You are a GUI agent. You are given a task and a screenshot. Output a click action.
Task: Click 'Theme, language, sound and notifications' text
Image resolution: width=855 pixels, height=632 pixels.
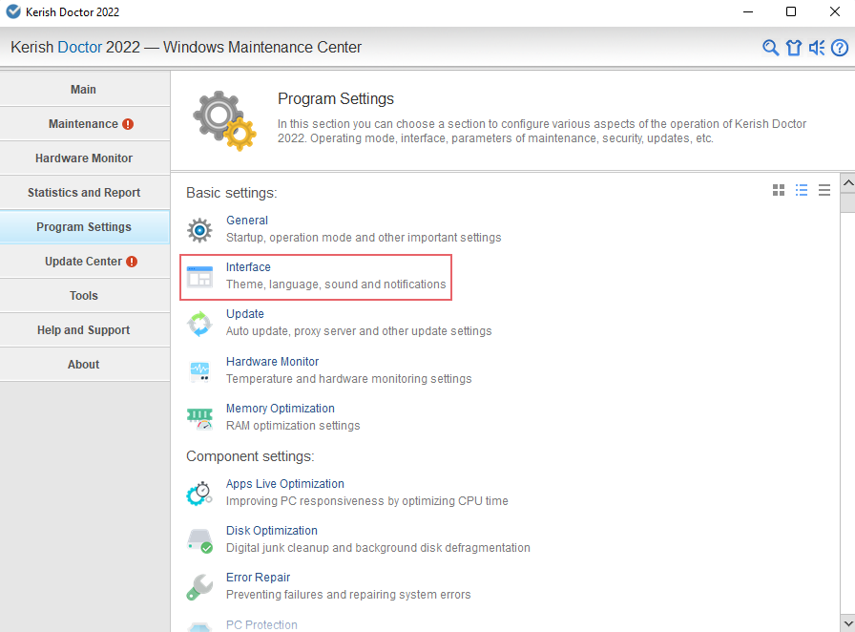click(336, 284)
